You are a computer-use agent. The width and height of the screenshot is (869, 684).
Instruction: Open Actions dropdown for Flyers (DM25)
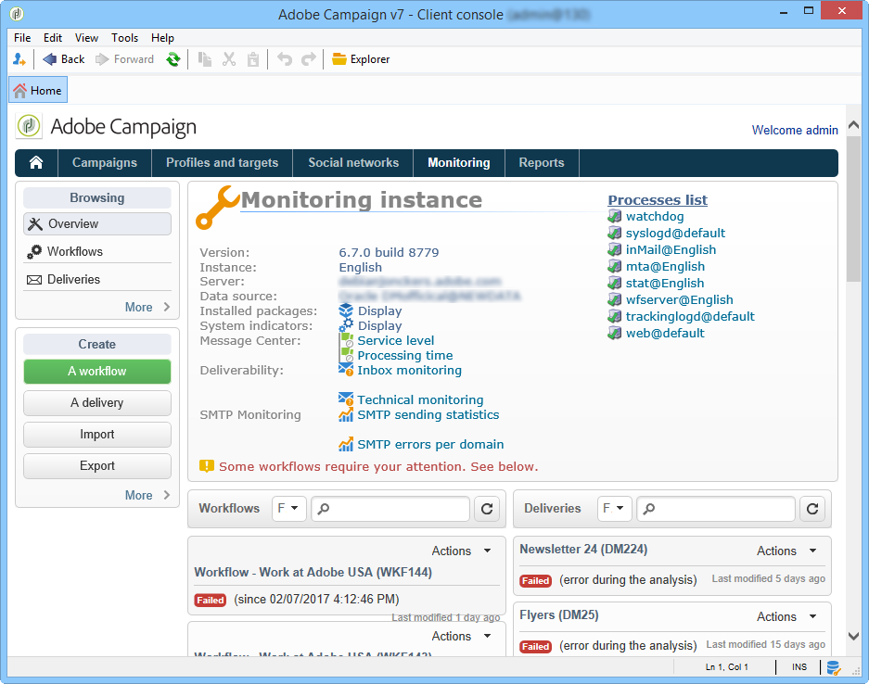[x=786, y=616]
